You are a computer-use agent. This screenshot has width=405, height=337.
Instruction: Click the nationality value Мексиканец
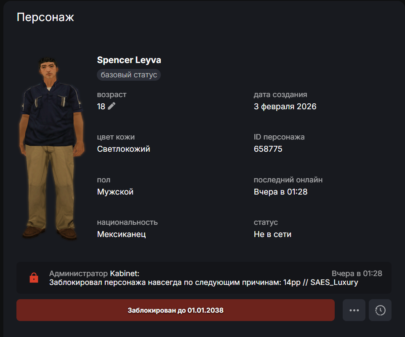click(121, 234)
